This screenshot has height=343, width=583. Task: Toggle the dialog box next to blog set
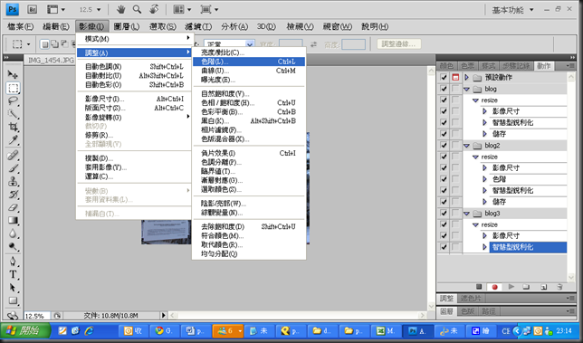point(455,89)
